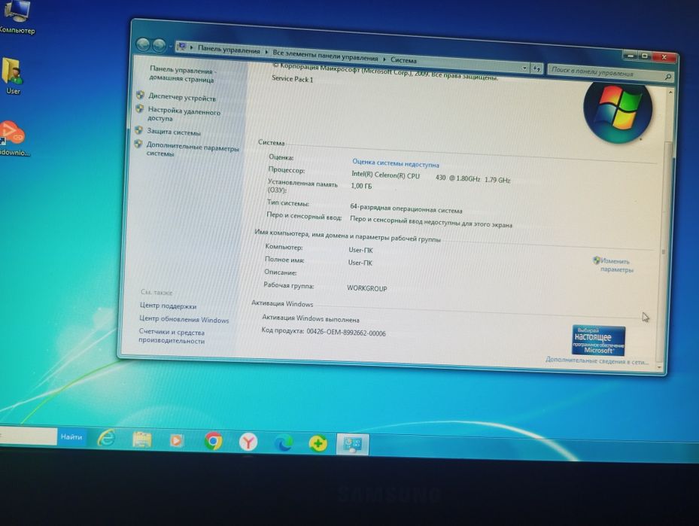Viewport: 699px width, 526px height.
Task: Open downloader shortcut on desktop
Action: tap(14, 138)
